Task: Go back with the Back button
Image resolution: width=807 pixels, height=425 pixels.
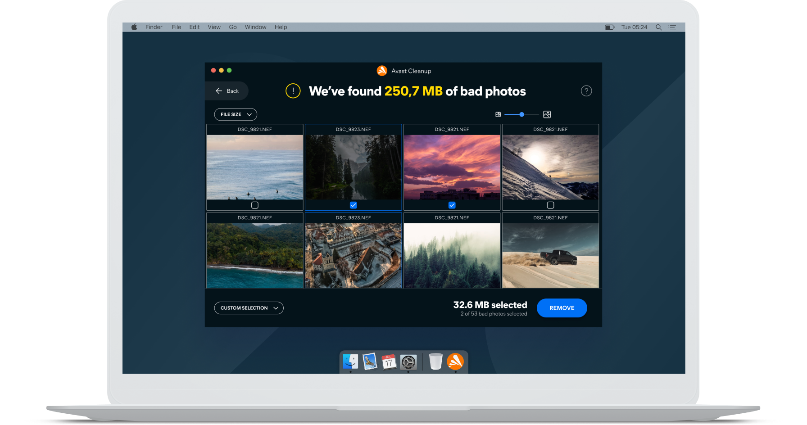Action: (227, 91)
